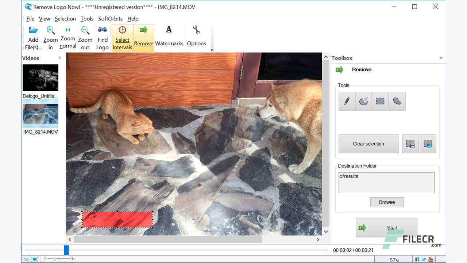Activate Zoom in on the toolbar
Viewport: 467px width, 263px height.
point(50,36)
